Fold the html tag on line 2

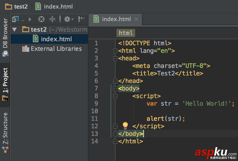115,51
